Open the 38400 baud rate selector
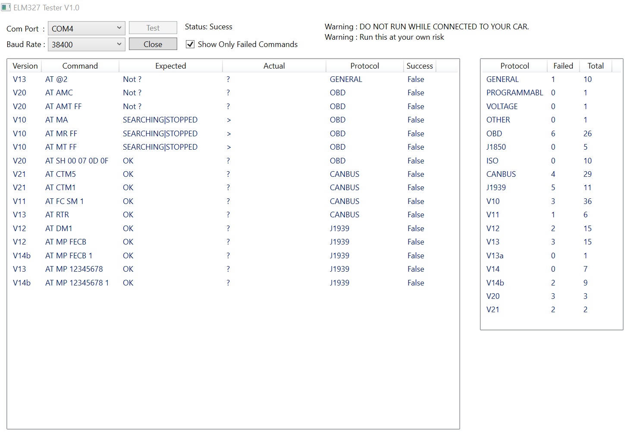630x439 pixels. tap(82, 44)
